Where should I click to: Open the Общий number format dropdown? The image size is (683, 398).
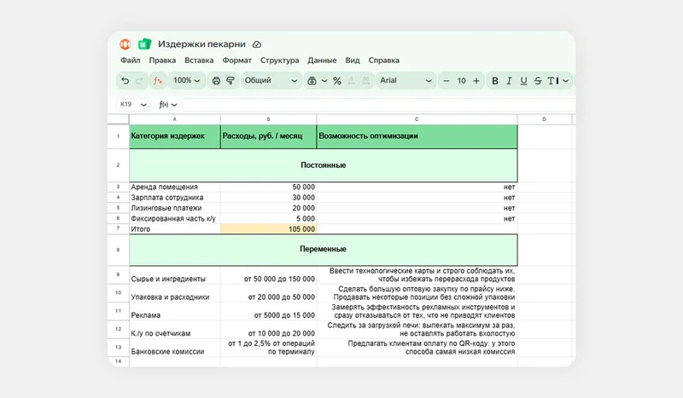(271, 80)
